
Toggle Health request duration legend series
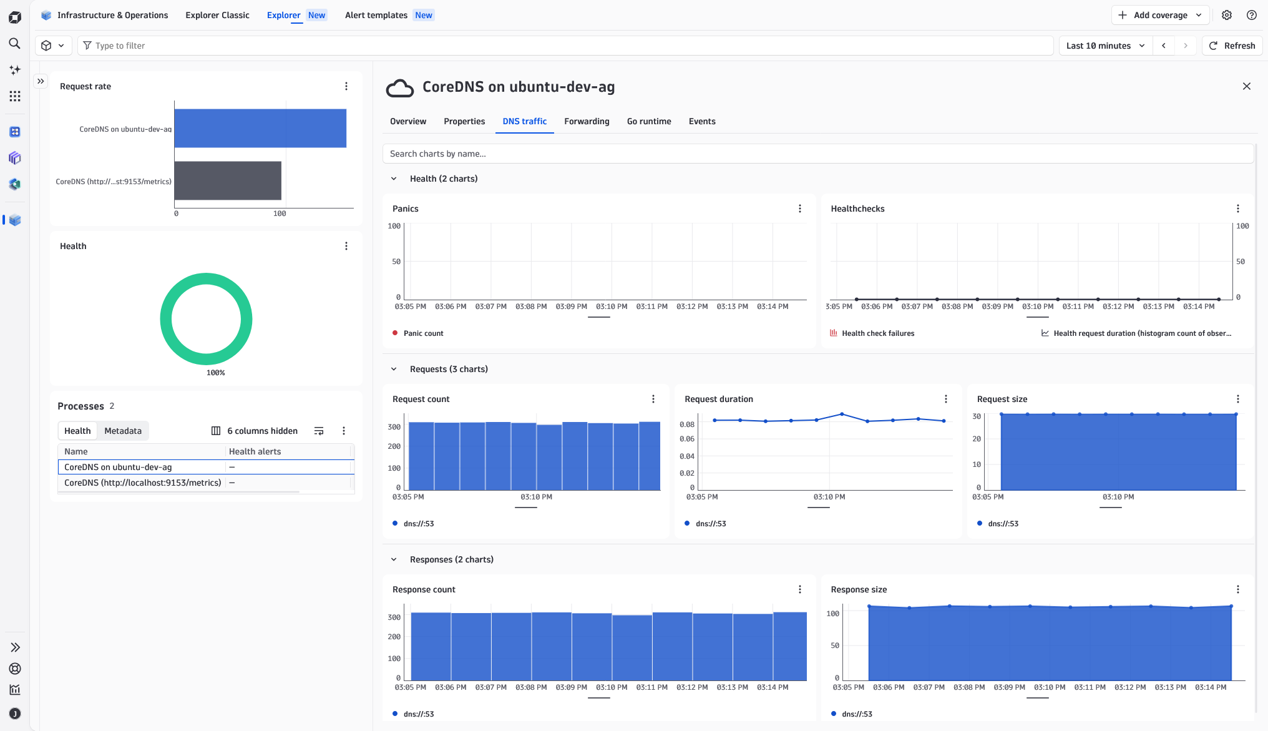(x=1136, y=333)
